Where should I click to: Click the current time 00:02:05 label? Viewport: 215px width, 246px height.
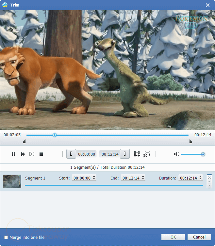tap(12, 135)
